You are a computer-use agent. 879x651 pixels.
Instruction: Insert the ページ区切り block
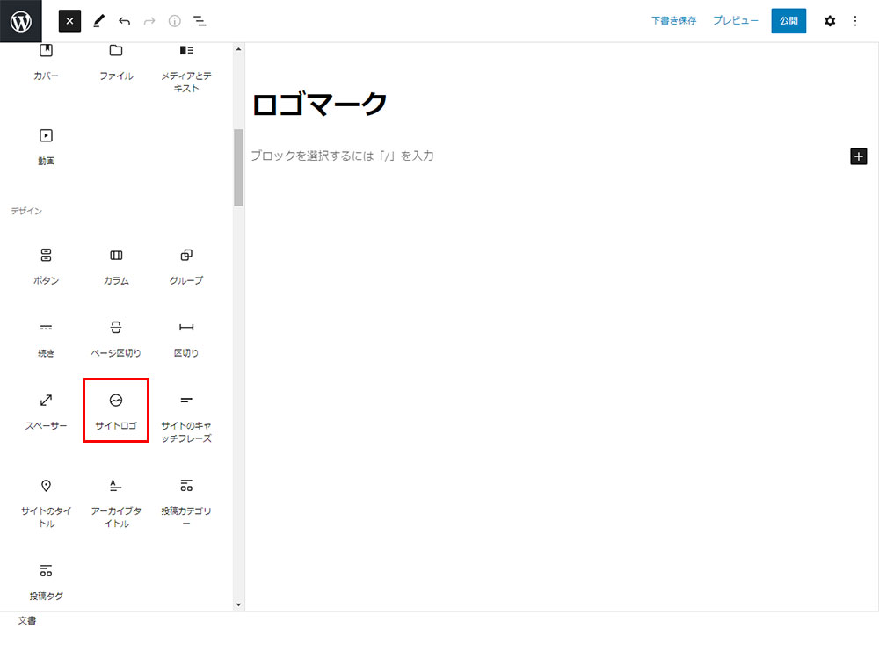click(x=116, y=338)
